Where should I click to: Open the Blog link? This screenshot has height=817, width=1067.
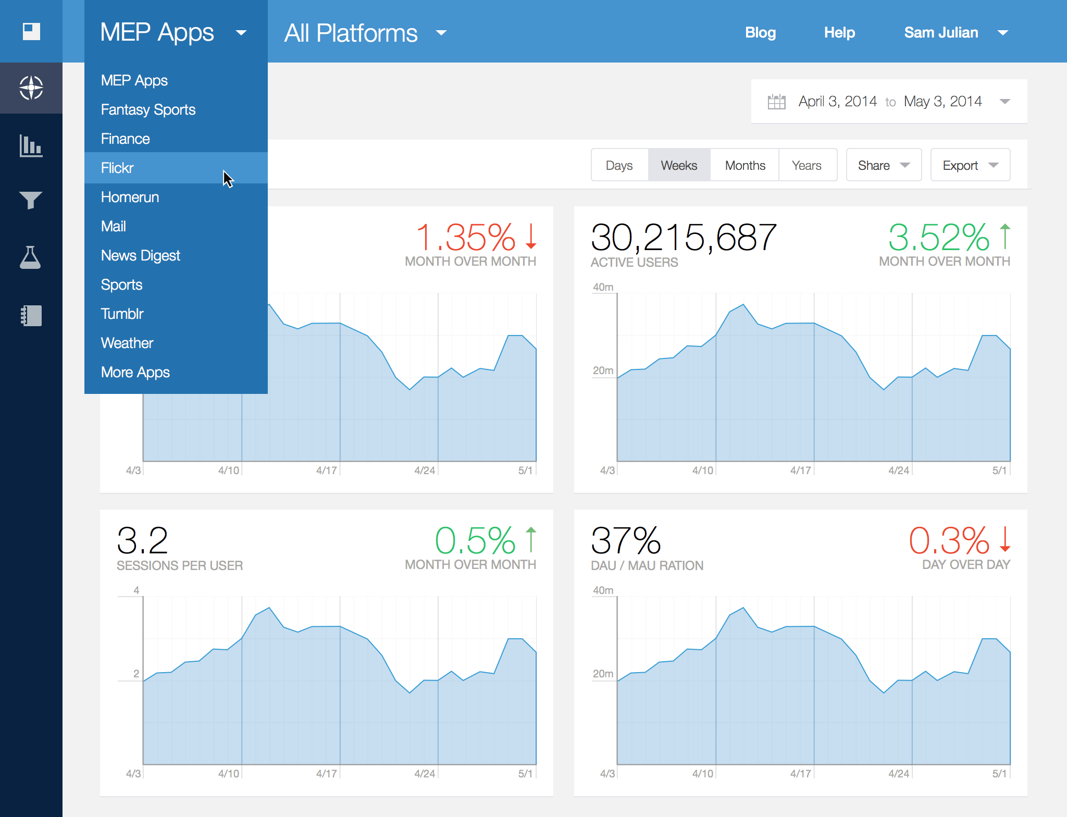pos(760,33)
